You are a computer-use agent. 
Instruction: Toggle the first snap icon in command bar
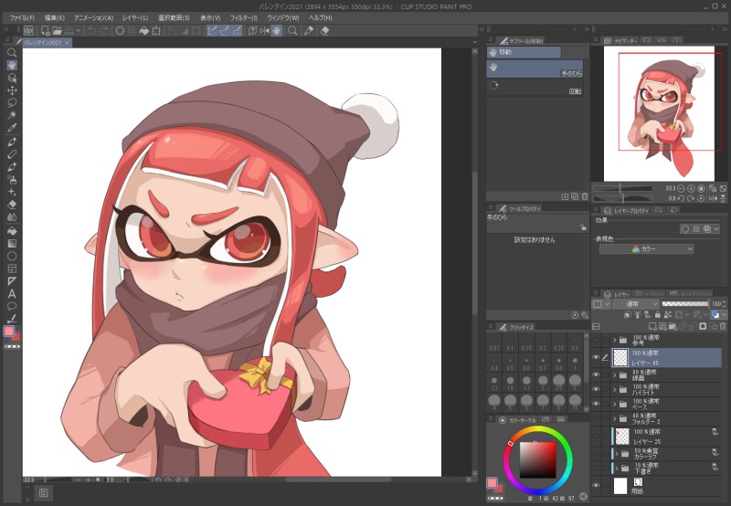213,31
